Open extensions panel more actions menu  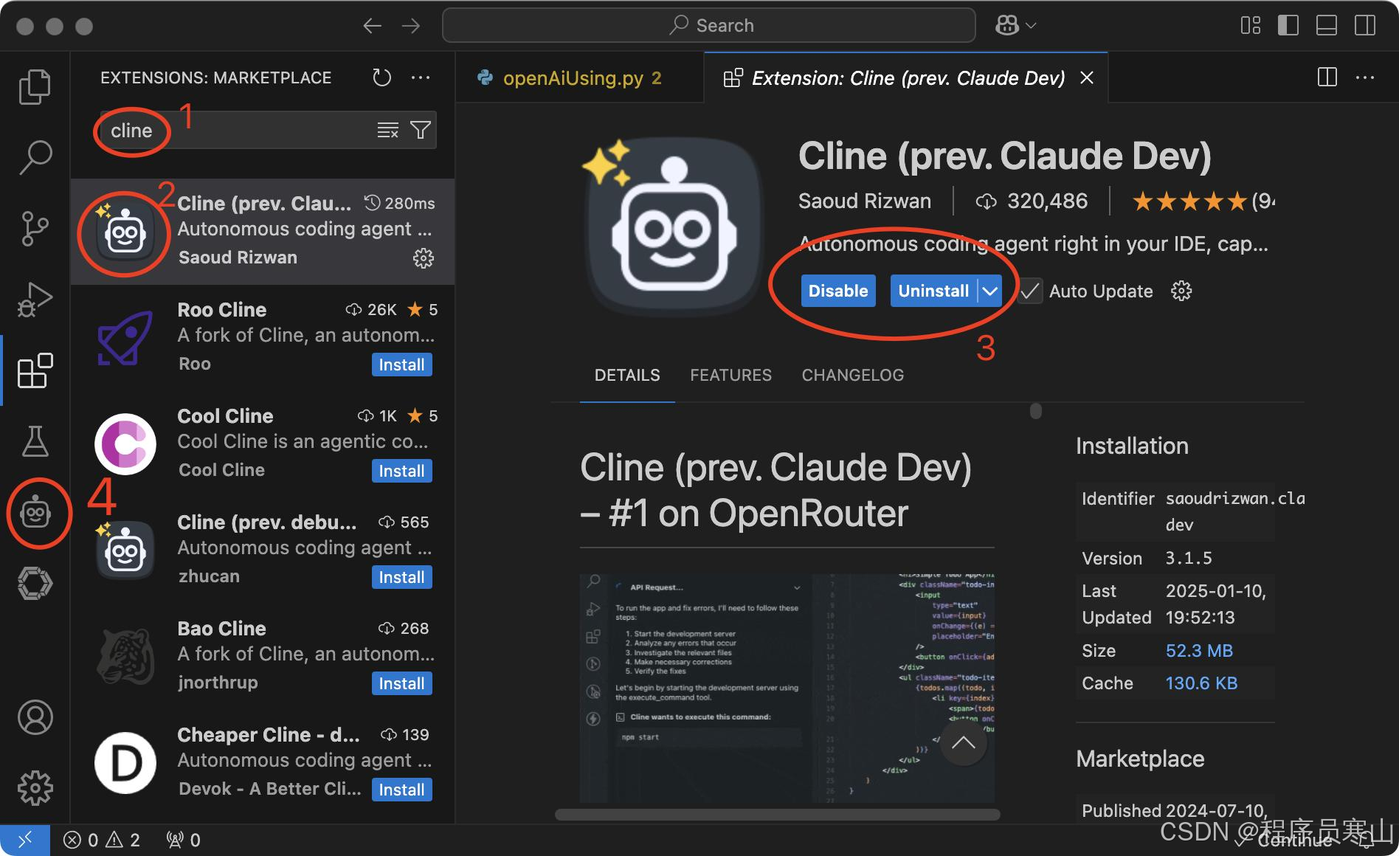click(x=421, y=77)
